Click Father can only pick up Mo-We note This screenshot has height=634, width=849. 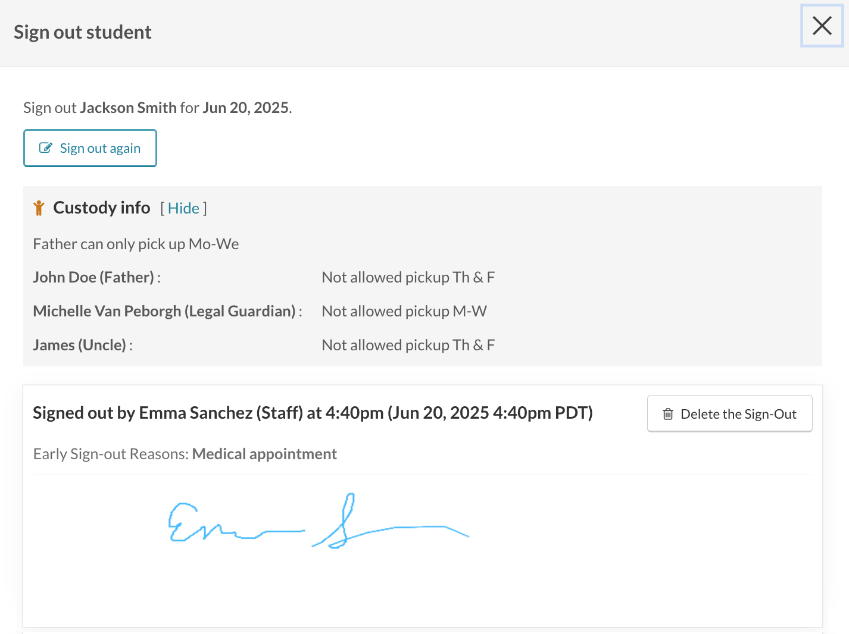(x=136, y=244)
